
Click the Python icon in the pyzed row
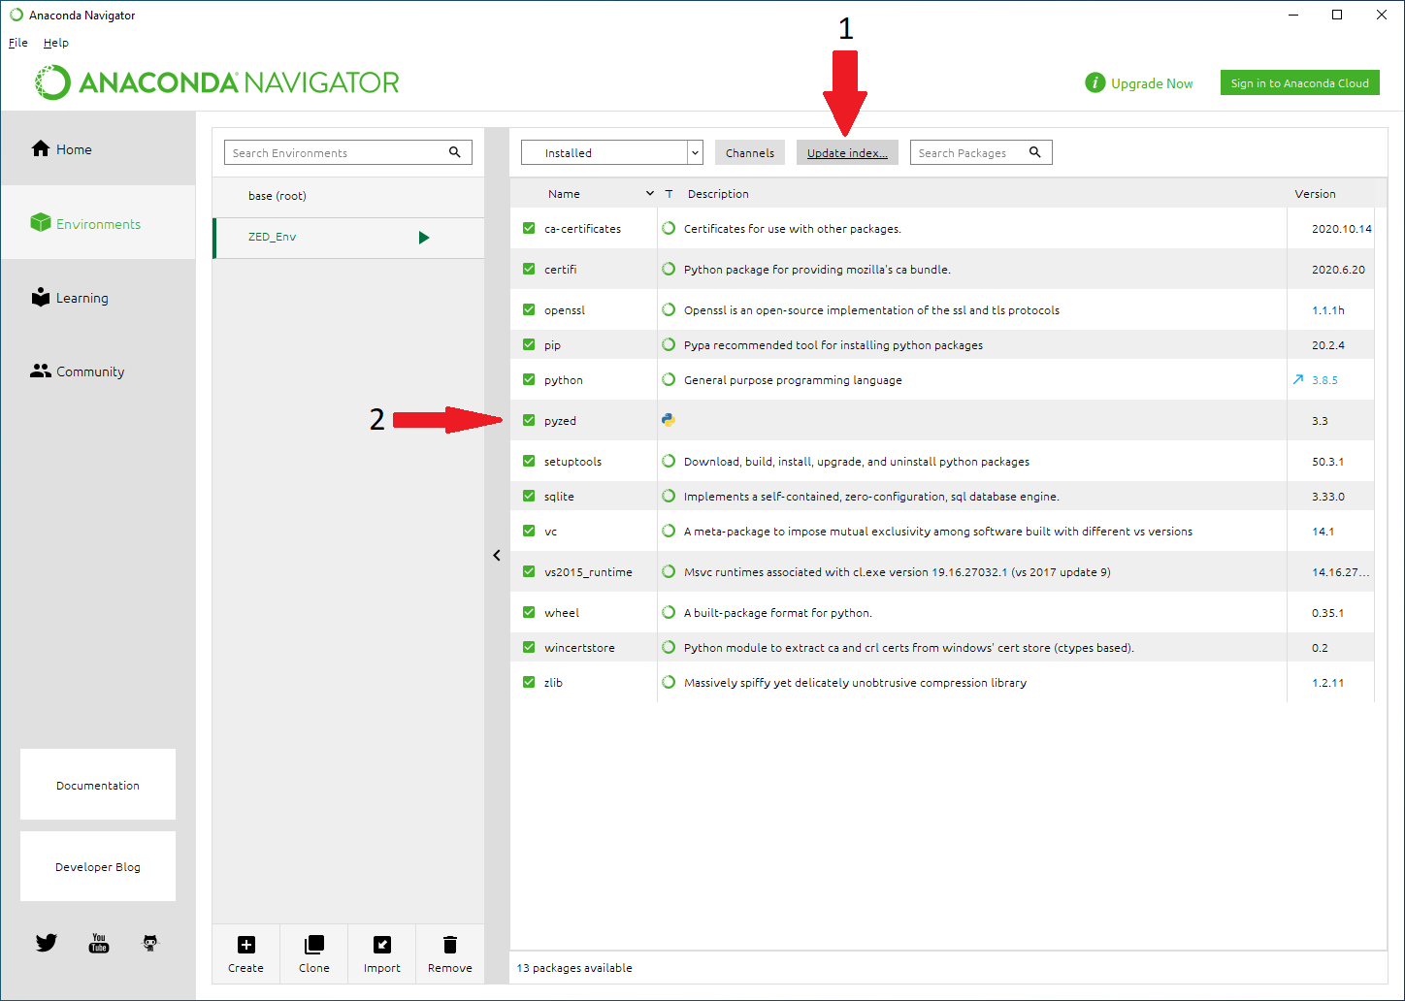pyautogui.click(x=669, y=420)
